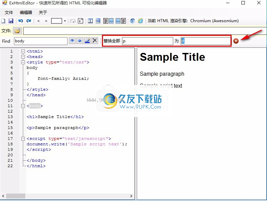
Task: Switch to horizontal split layout
Action: (x=98, y=21)
